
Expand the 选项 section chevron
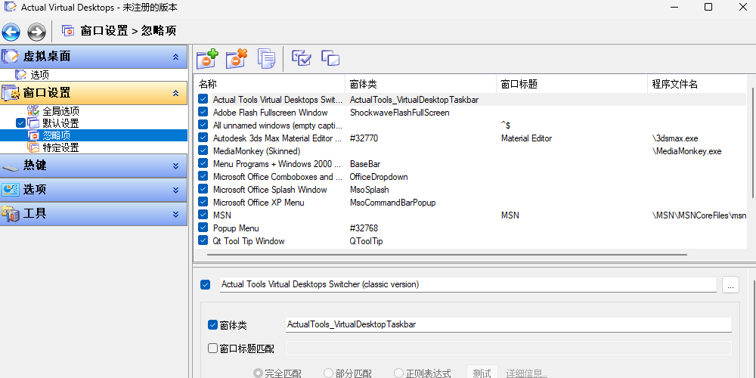[x=176, y=190]
